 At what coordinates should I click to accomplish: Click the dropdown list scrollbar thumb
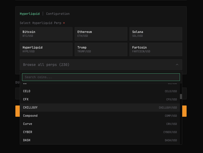[x=181, y=97]
